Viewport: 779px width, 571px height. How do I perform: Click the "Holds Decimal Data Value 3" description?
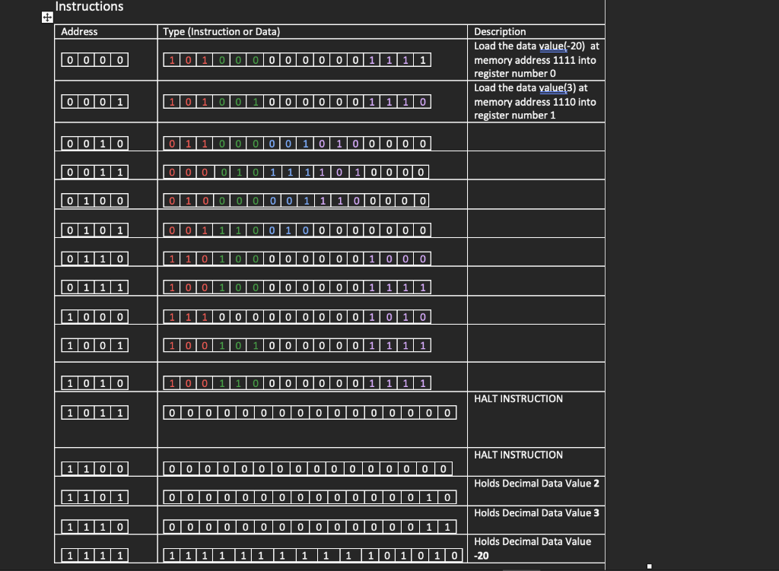tap(536, 512)
